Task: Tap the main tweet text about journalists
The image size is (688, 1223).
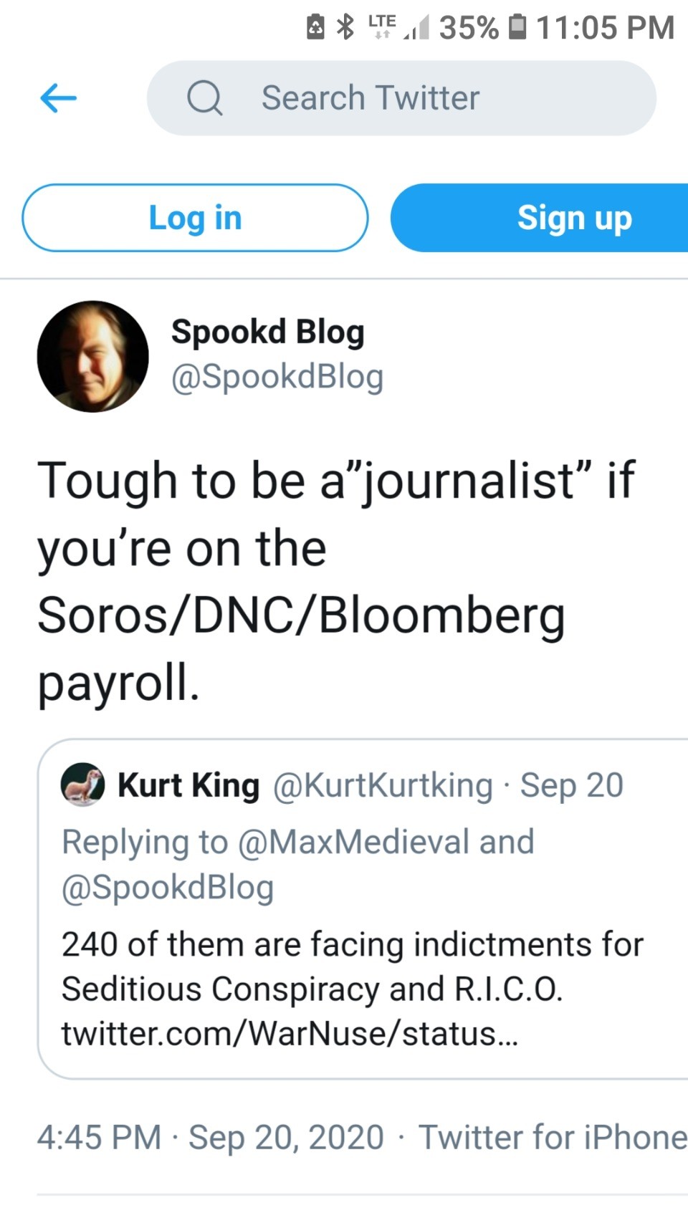Action: 337,580
